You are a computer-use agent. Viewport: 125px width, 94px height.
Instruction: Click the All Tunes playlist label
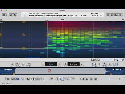(x=95, y=13)
